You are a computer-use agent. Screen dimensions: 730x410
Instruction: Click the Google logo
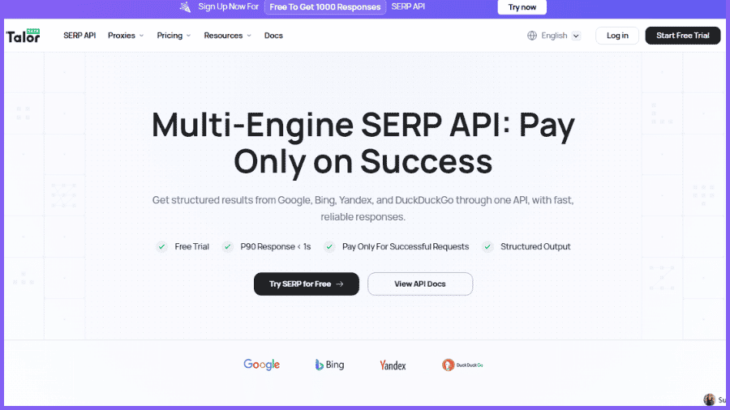tap(262, 365)
